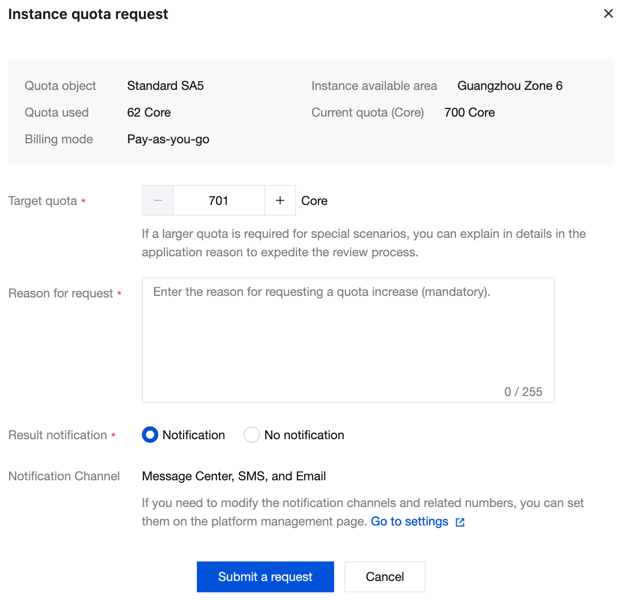
Task: Click the Message Center, SMS, and Email text
Action: pos(234,476)
